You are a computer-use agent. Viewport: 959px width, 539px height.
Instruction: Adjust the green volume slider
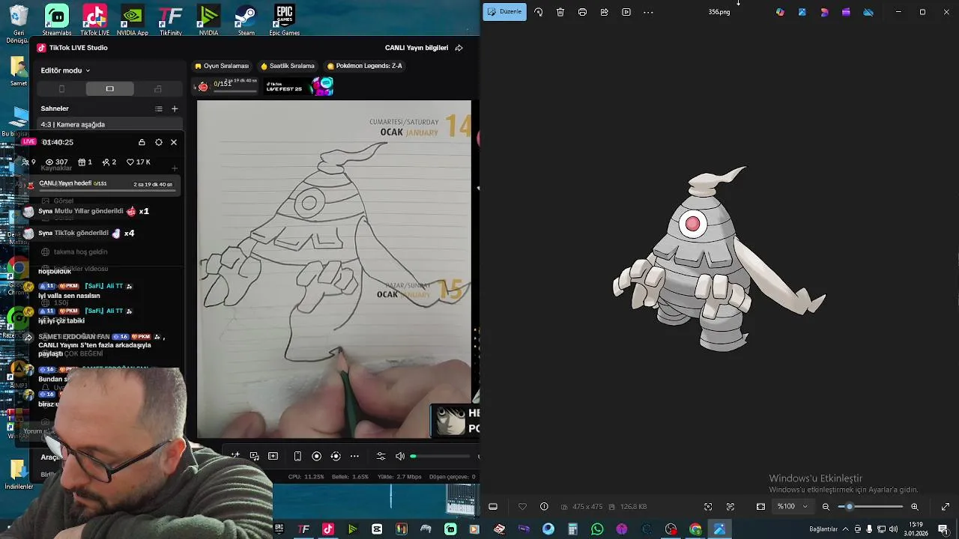(441, 456)
